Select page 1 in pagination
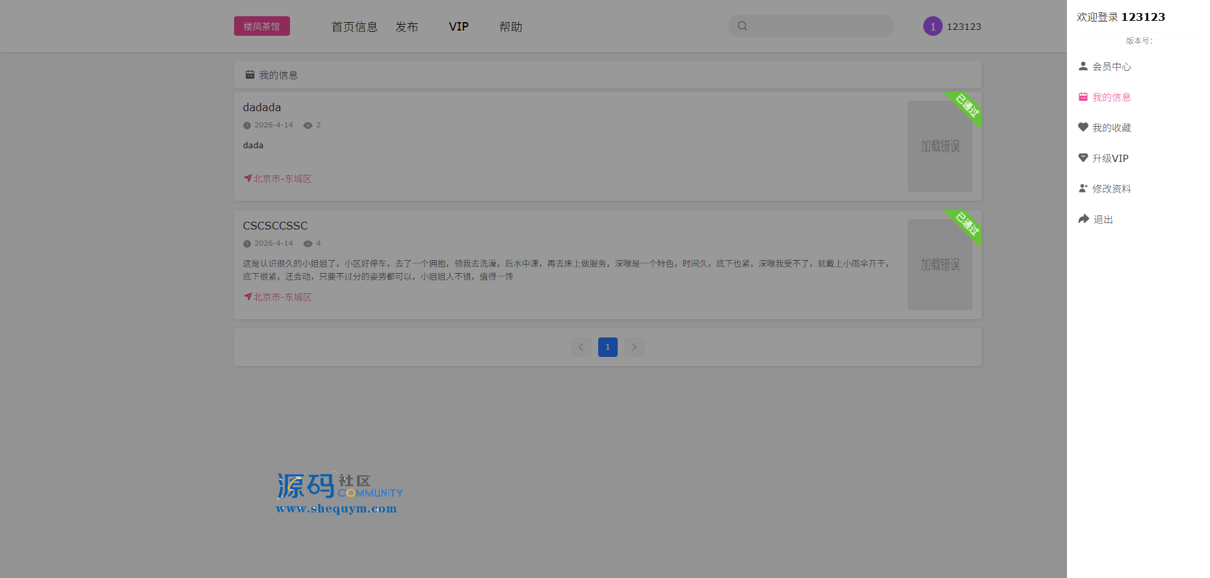This screenshot has width=1210, height=578. click(608, 347)
